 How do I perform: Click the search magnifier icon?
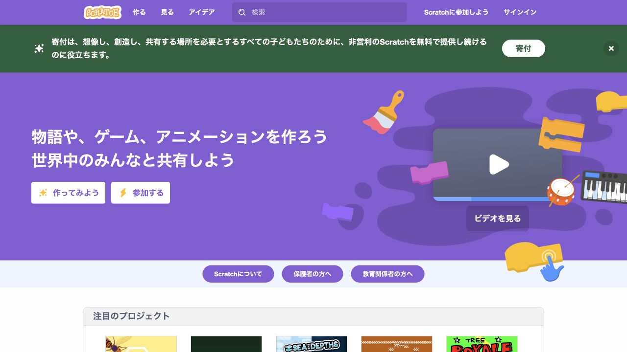coord(242,12)
